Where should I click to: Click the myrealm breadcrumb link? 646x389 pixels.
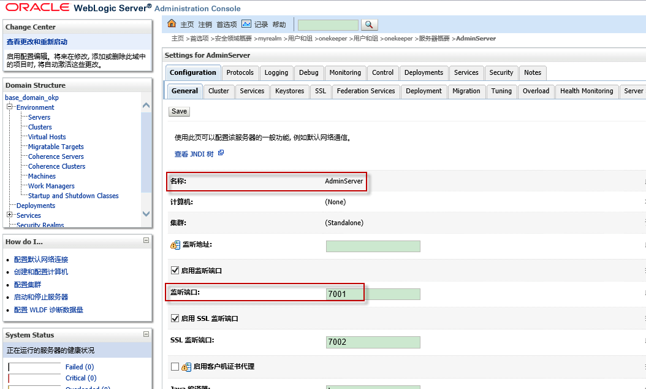click(x=270, y=39)
